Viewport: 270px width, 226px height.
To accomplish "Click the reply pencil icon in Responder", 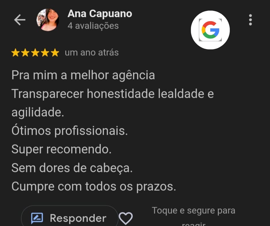I will coord(37,218).
